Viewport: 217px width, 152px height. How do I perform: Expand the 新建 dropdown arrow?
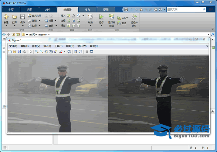(6, 26)
